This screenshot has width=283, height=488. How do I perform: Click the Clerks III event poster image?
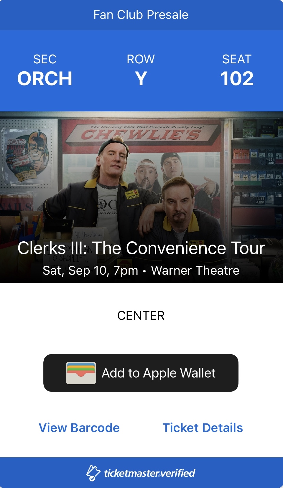click(141, 197)
